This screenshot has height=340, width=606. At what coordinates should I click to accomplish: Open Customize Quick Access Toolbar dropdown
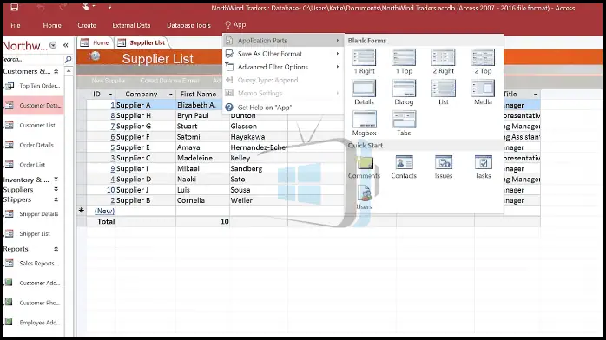point(109,7)
